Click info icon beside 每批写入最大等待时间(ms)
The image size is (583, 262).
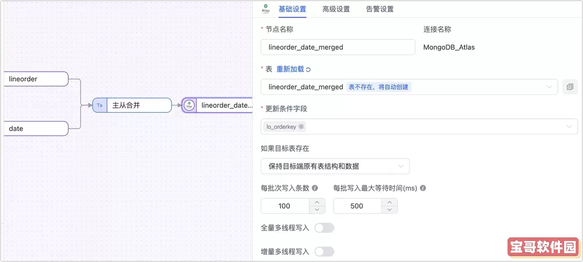pos(423,188)
